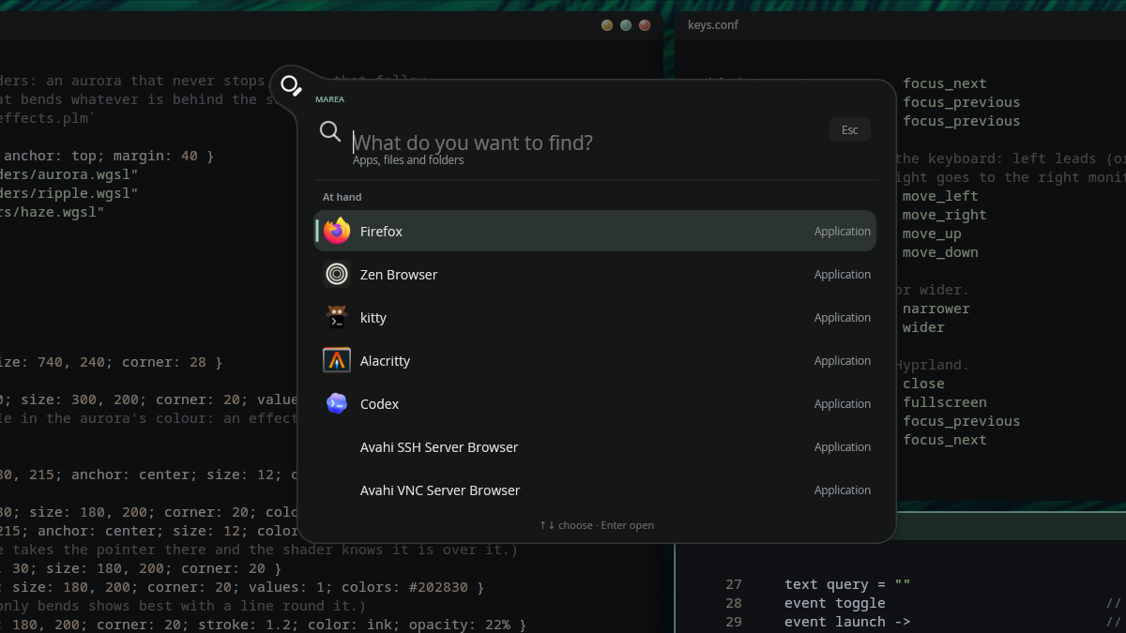1126x633 pixels.
Task: Click 'move_down' in the keys.conf window
Action: tap(940, 252)
